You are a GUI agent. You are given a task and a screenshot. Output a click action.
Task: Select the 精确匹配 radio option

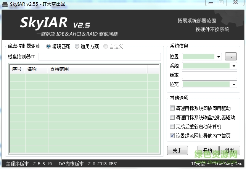[x=48, y=47]
